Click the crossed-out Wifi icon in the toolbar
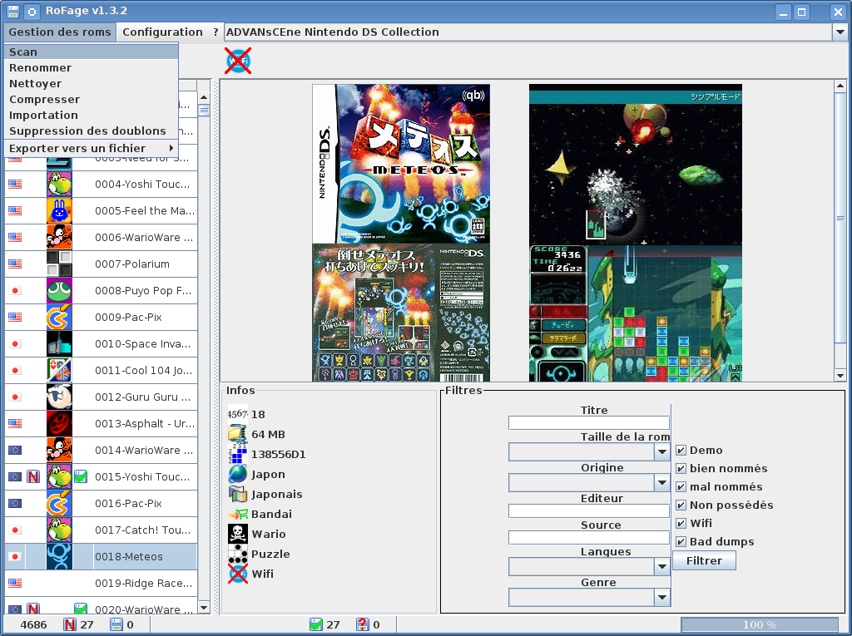852x636 pixels. point(238,61)
